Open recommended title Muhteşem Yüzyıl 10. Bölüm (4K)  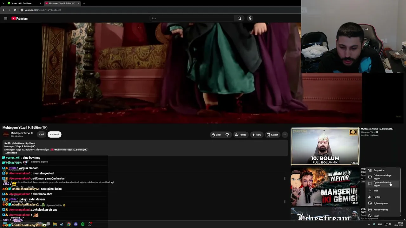tap(377, 129)
